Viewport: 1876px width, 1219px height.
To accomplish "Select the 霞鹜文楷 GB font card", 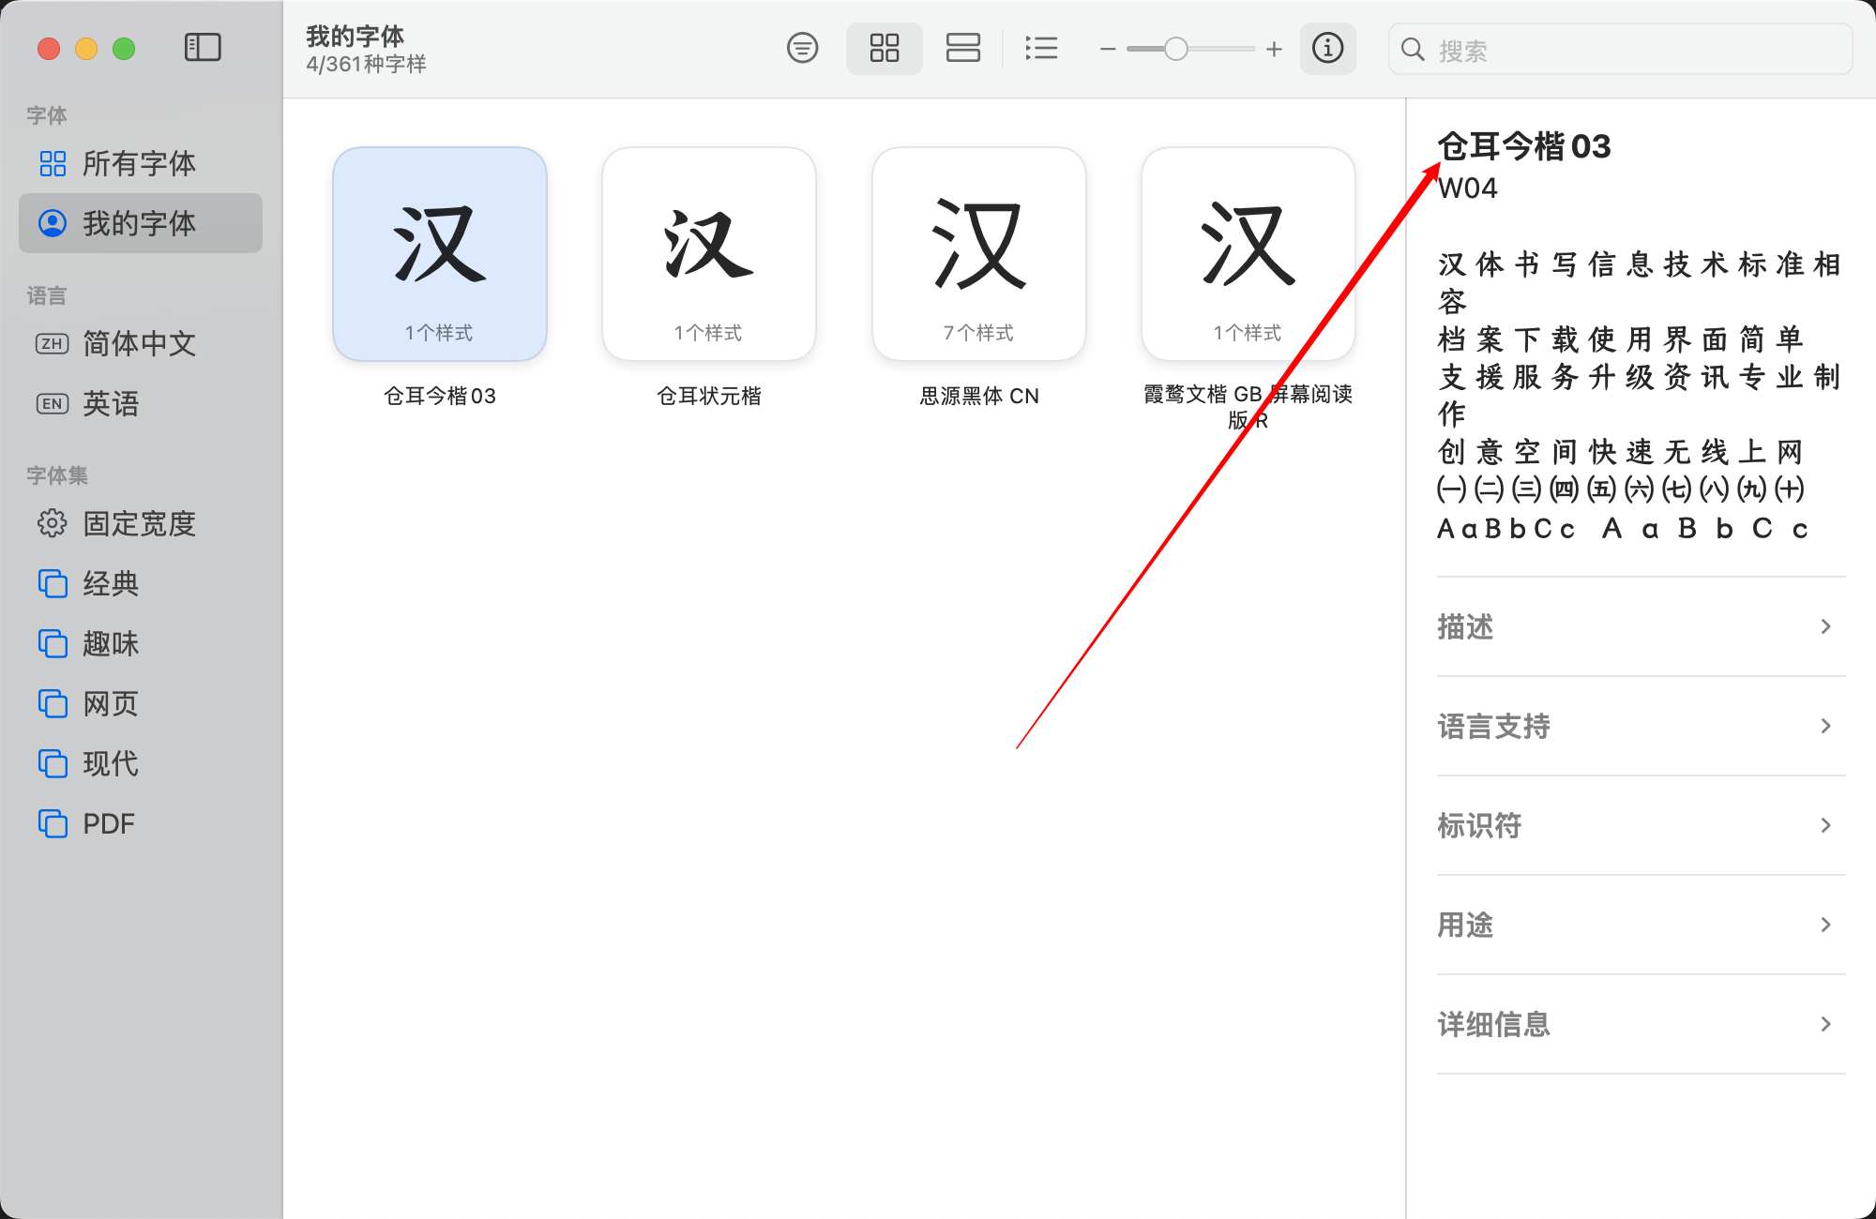I will click(x=1248, y=253).
